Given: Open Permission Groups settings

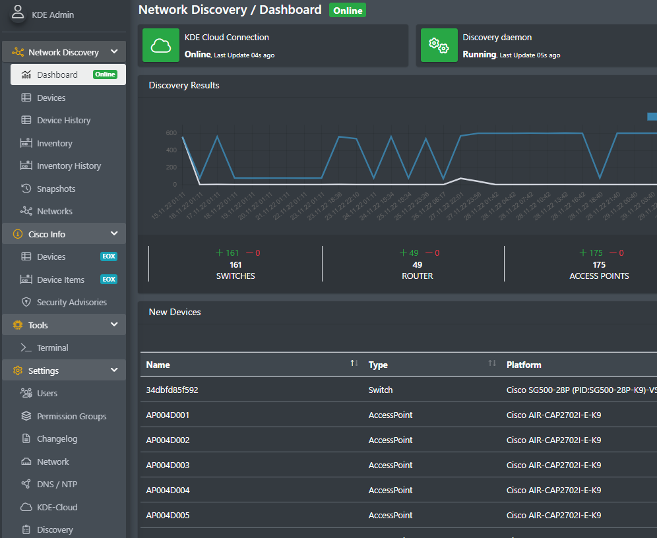Looking at the screenshot, I should pos(68,416).
